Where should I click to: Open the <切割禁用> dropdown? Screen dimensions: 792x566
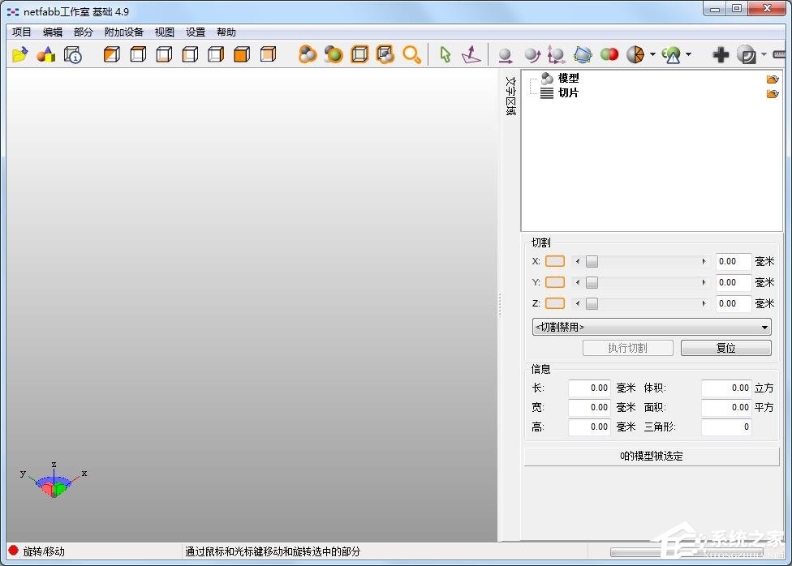649,327
